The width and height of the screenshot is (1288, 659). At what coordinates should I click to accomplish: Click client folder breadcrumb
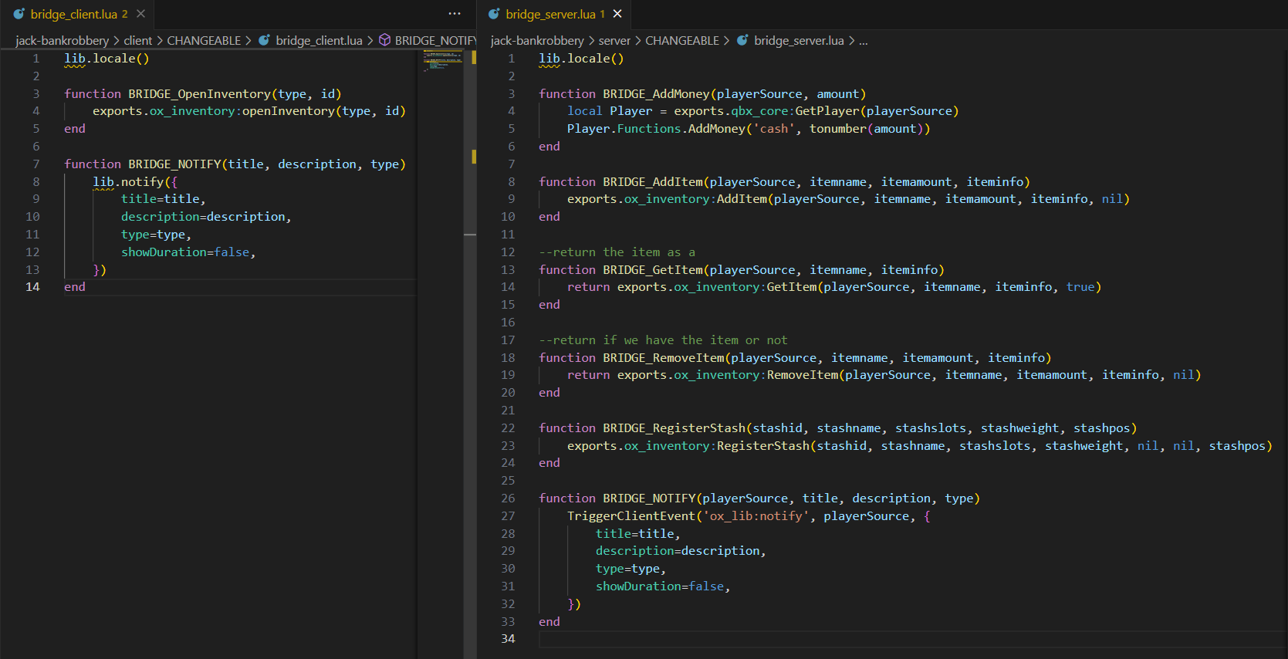pyautogui.click(x=138, y=40)
